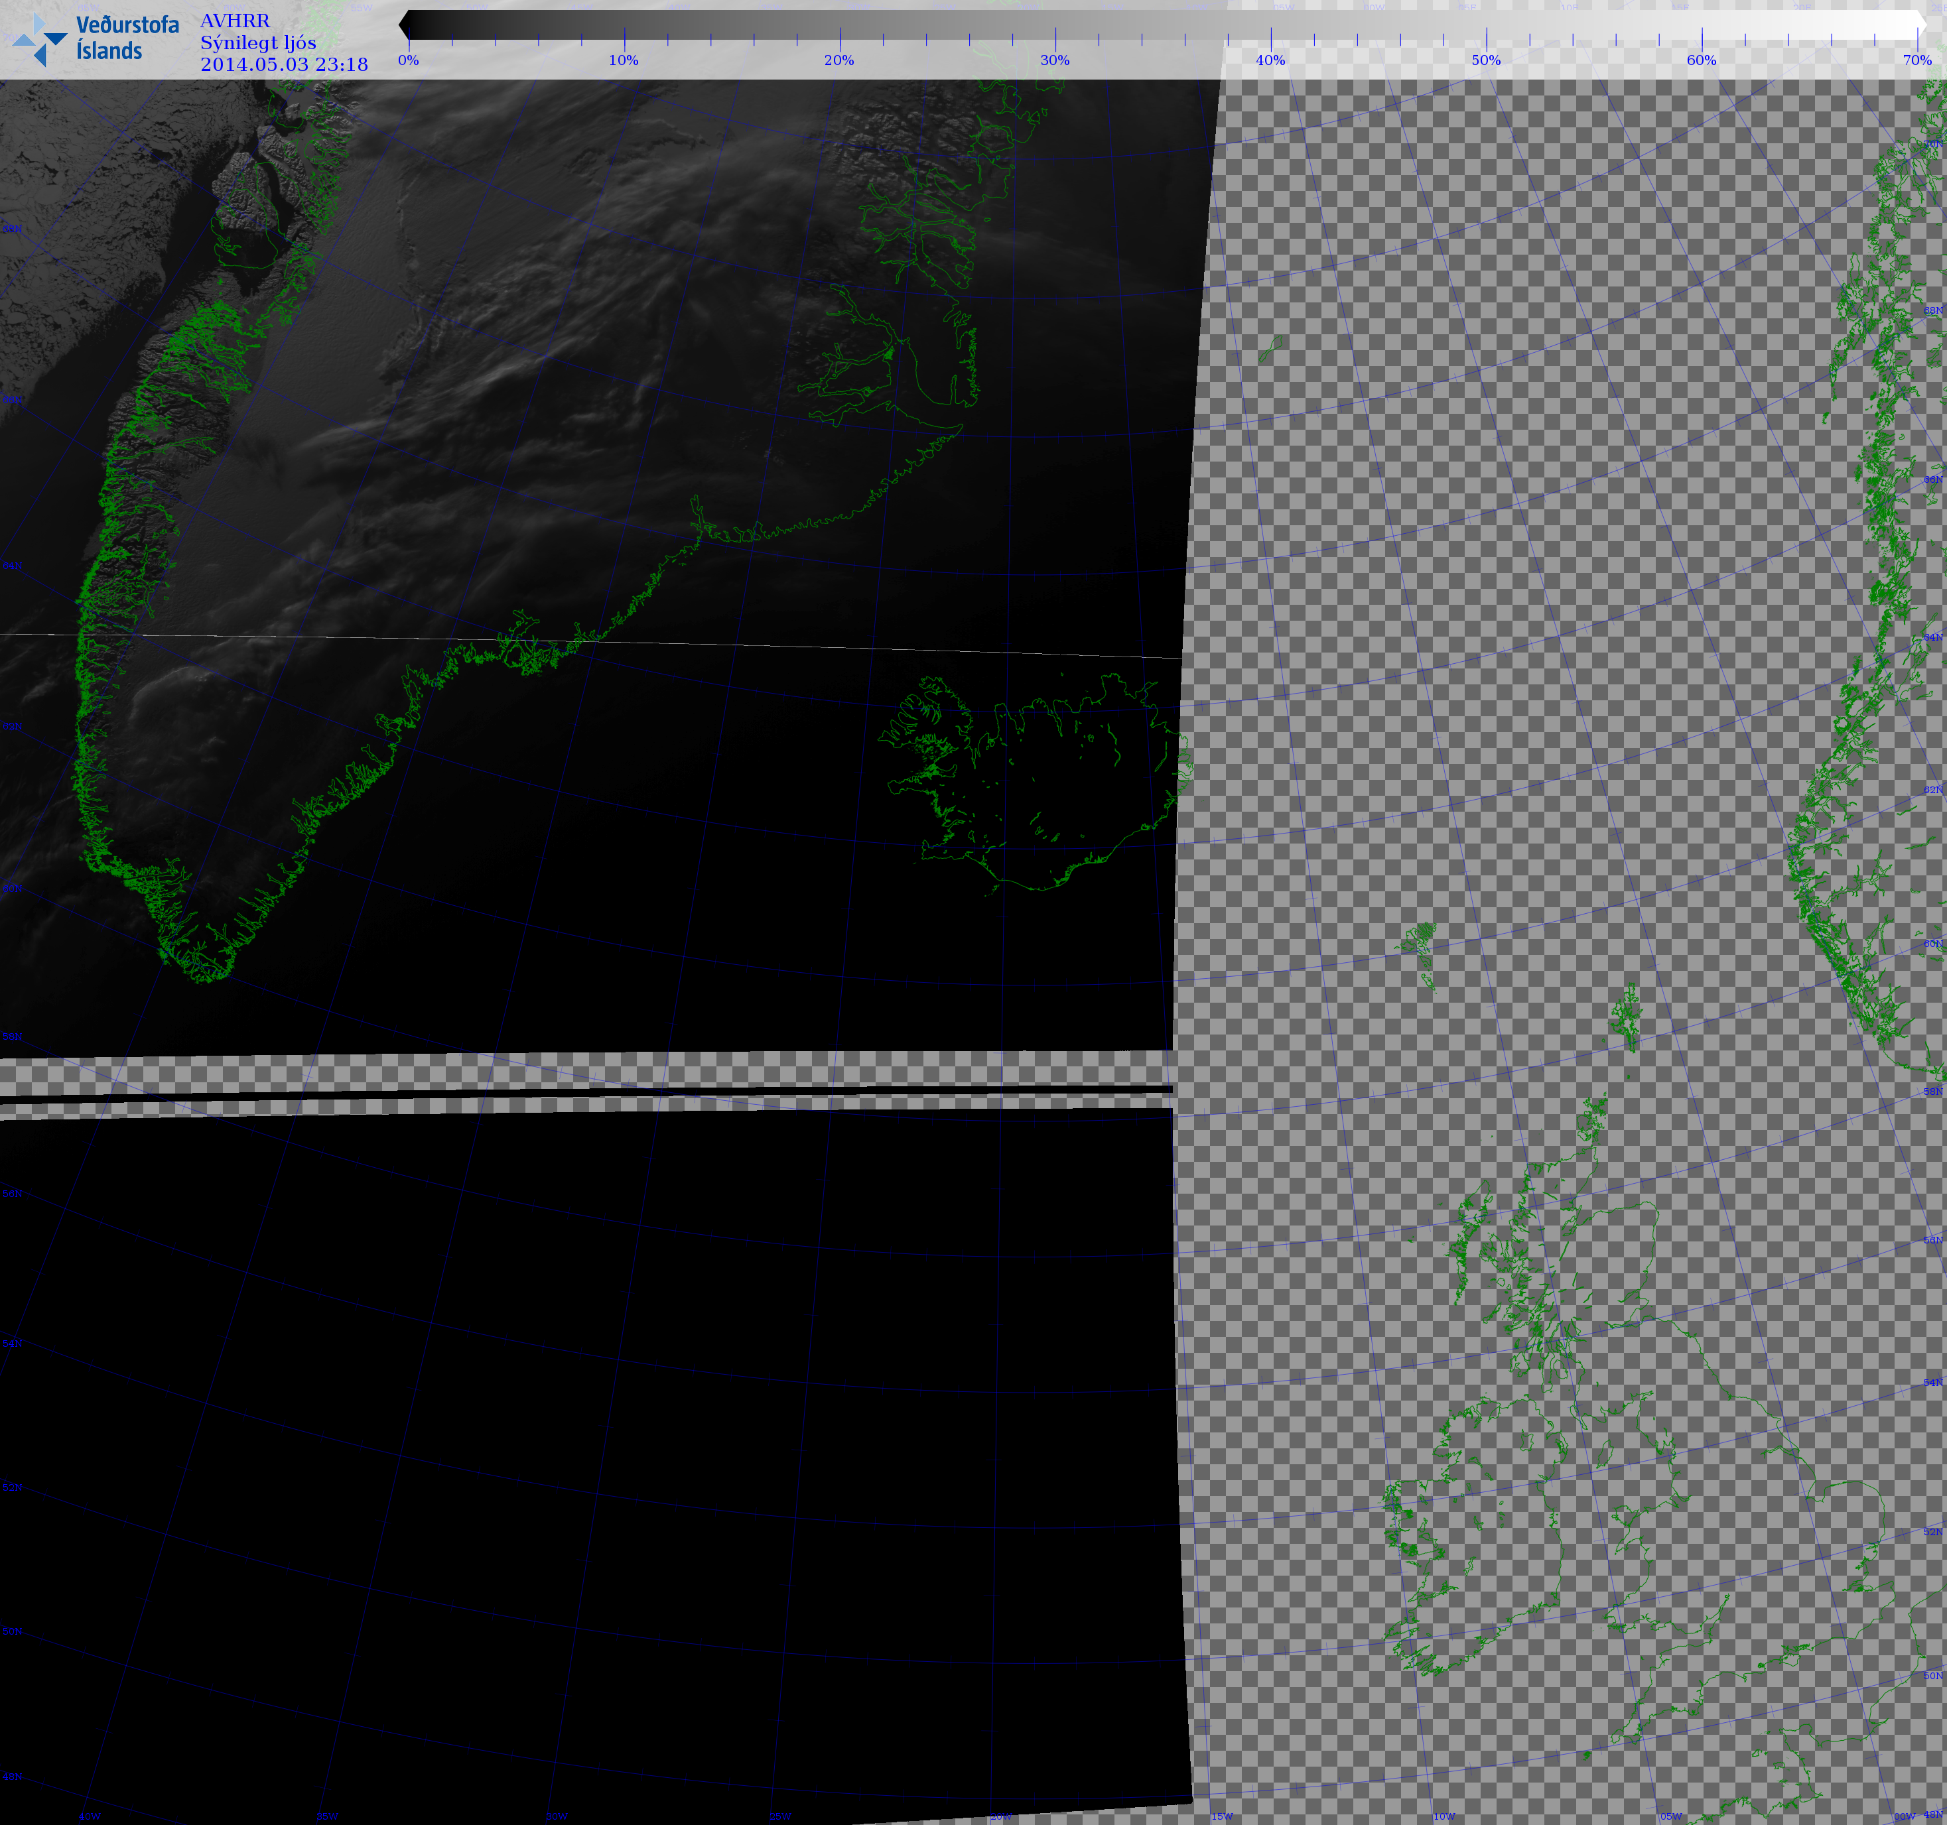Click the 2014.05.03 23:18 timestamp
This screenshot has height=1825, width=1947.
pyautogui.click(x=284, y=64)
